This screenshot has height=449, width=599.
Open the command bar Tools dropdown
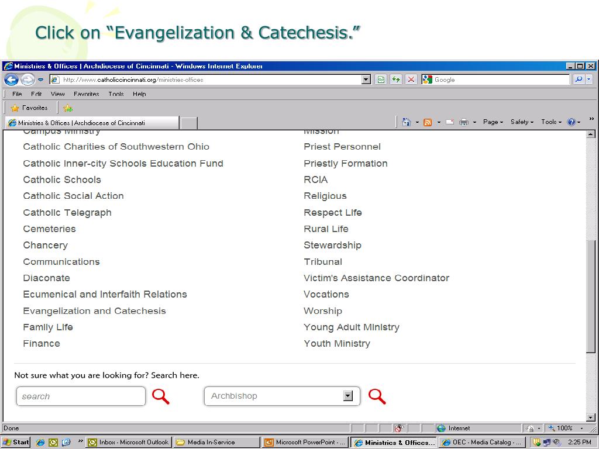click(x=551, y=122)
